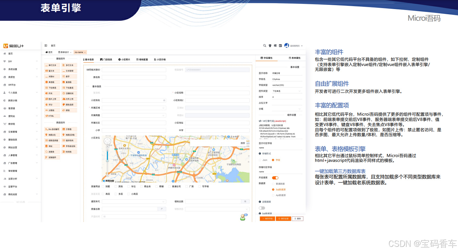Select the Json storage radio button

(x=260, y=160)
